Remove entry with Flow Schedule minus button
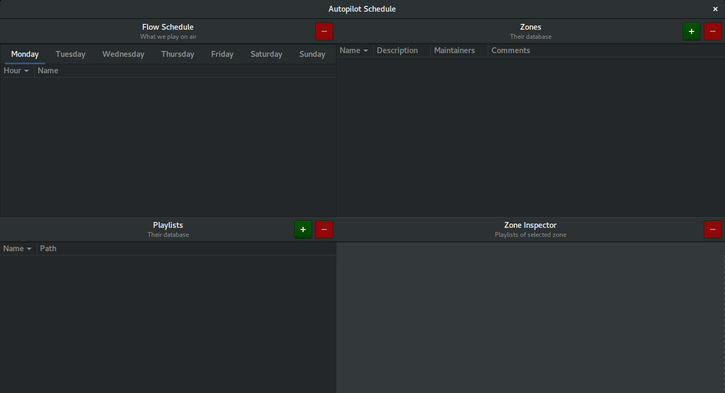Image resolution: width=725 pixels, height=393 pixels. (x=324, y=31)
